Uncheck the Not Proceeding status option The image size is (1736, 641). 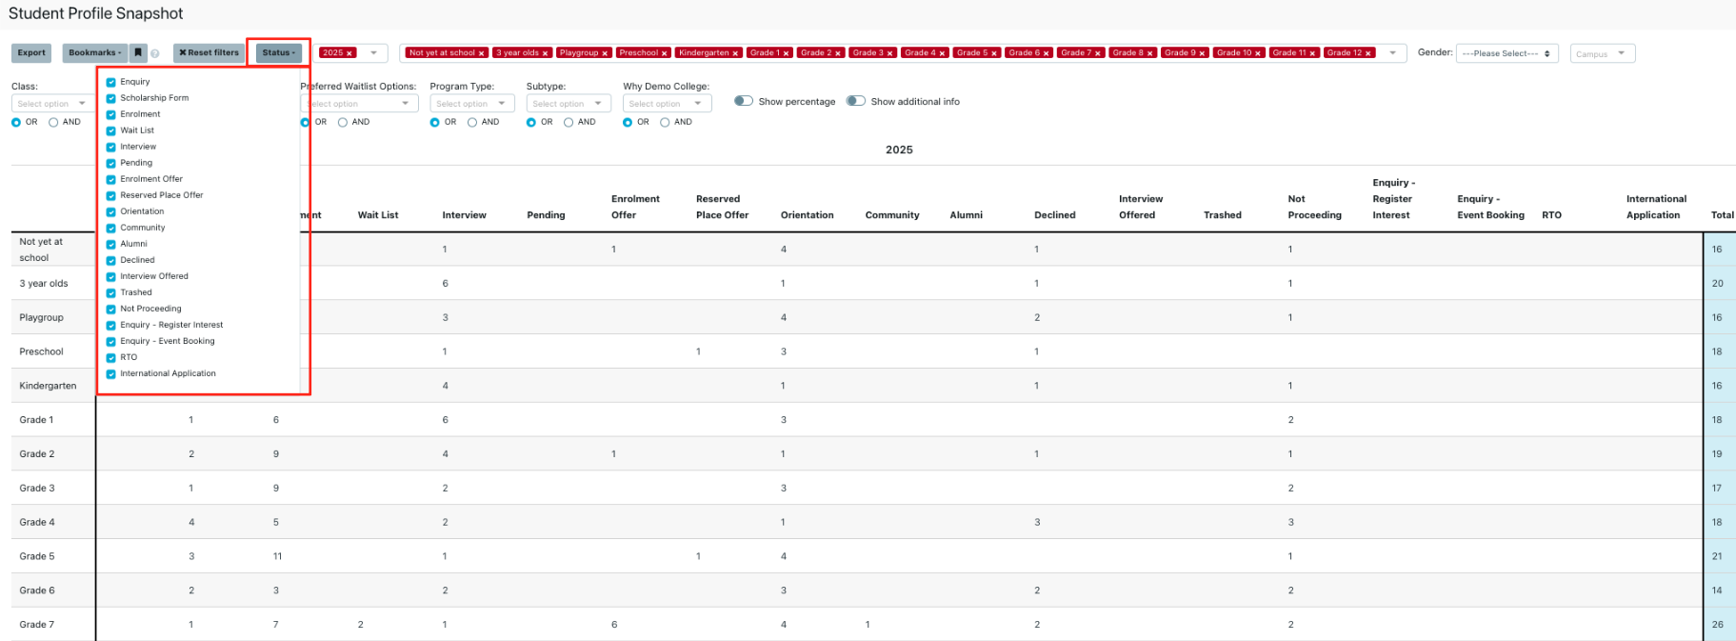(x=111, y=309)
